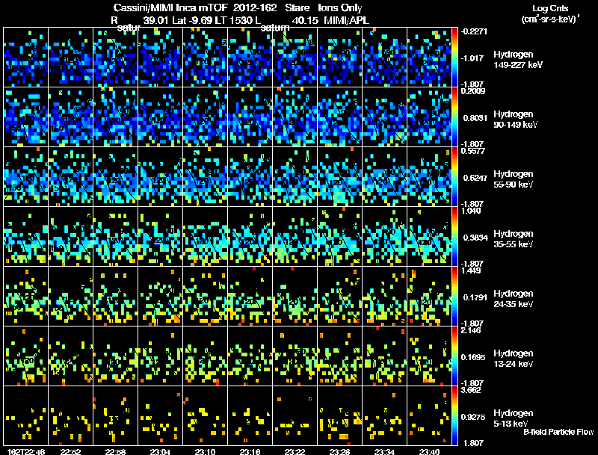Select the 35-55 keV image at 23:04
598x455 pixels.
[x=160, y=236]
